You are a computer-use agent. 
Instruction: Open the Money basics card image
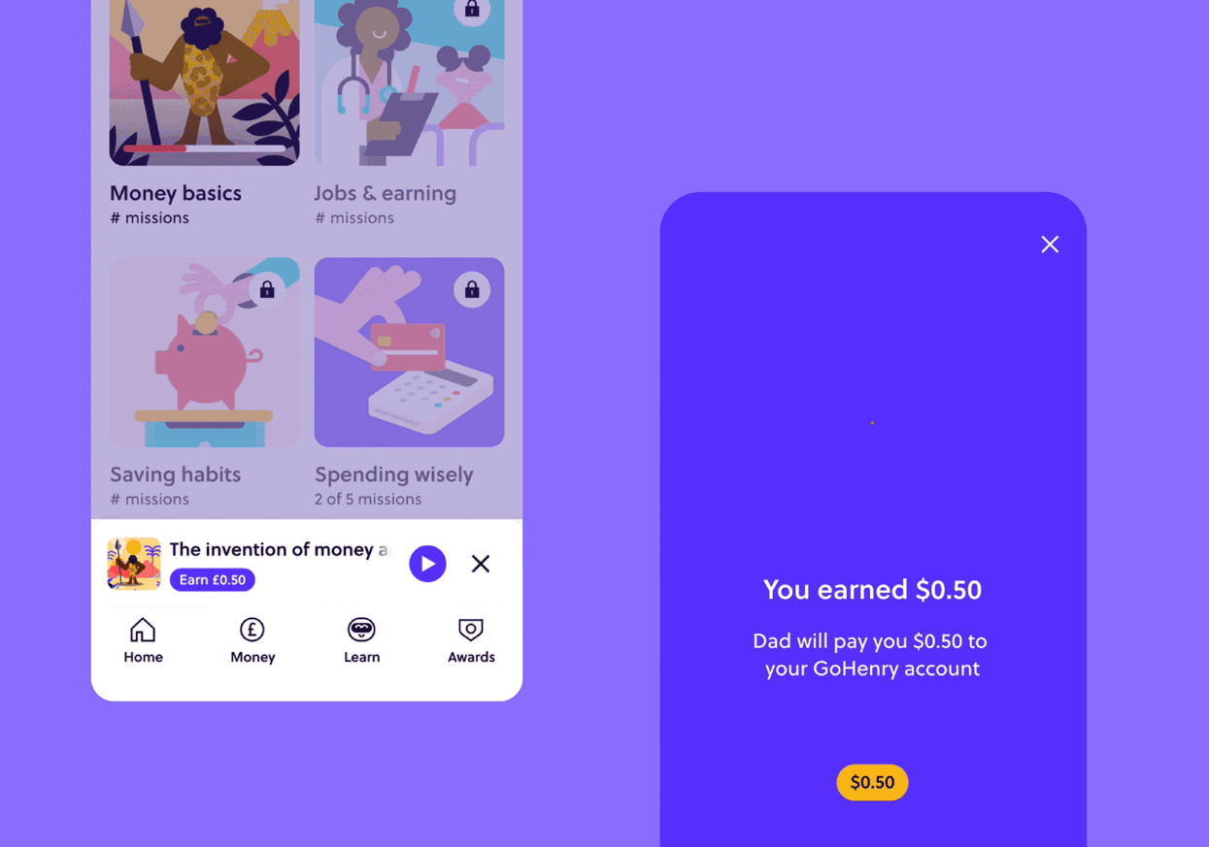coord(204,82)
